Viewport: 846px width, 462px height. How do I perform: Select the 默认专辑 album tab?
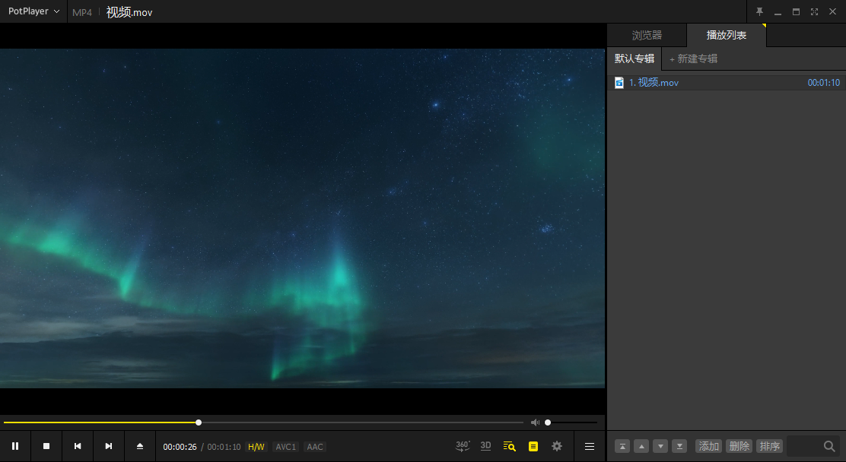(634, 59)
